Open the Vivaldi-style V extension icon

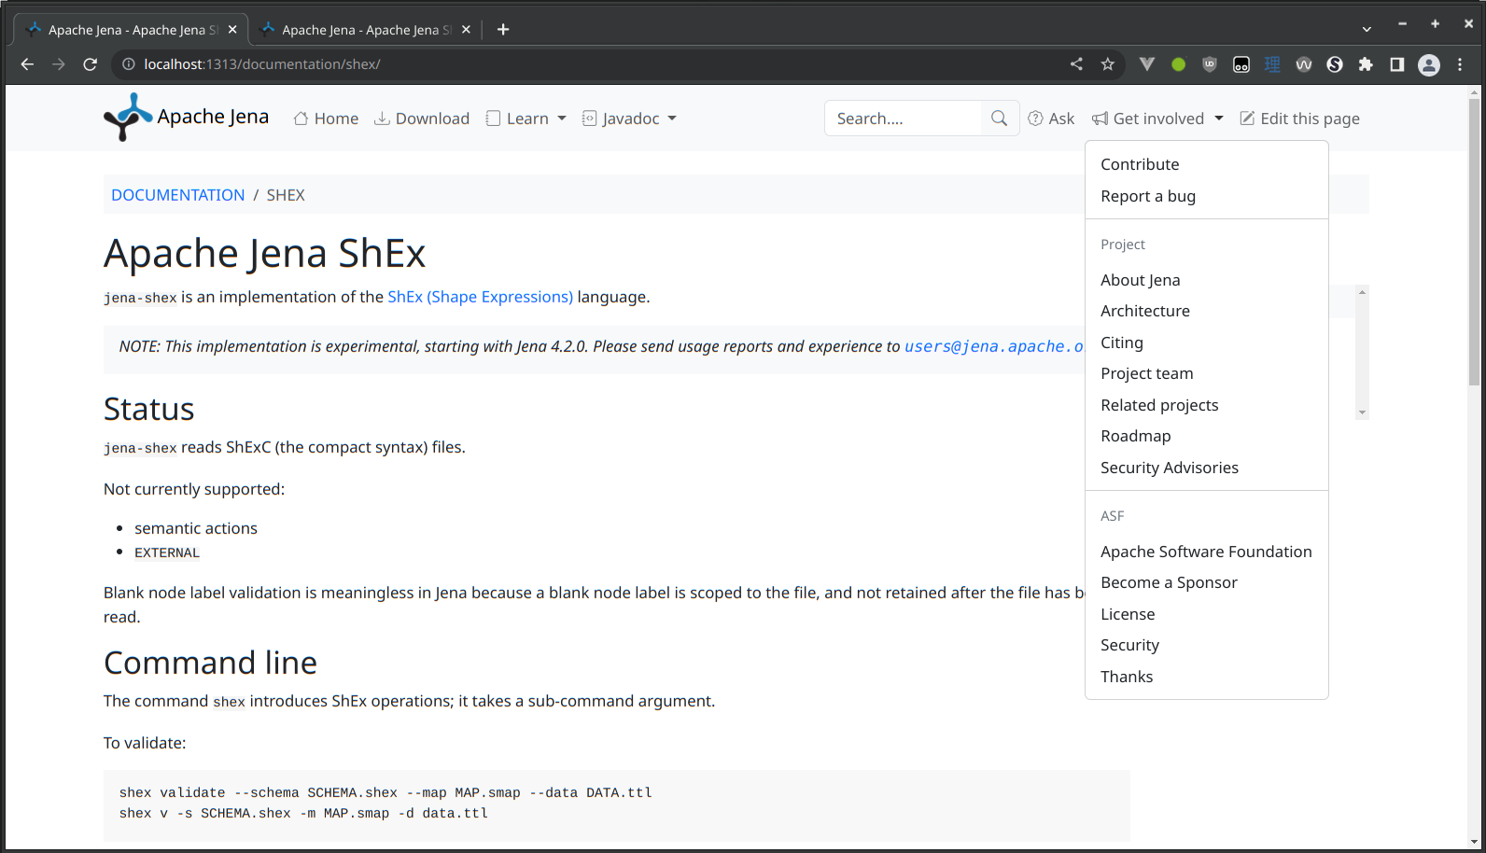pos(1147,64)
